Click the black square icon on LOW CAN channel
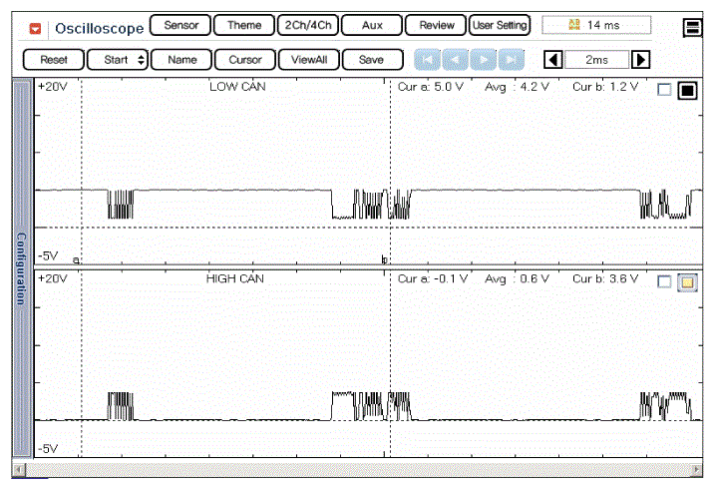This screenshot has height=488, width=714. click(x=687, y=91)
